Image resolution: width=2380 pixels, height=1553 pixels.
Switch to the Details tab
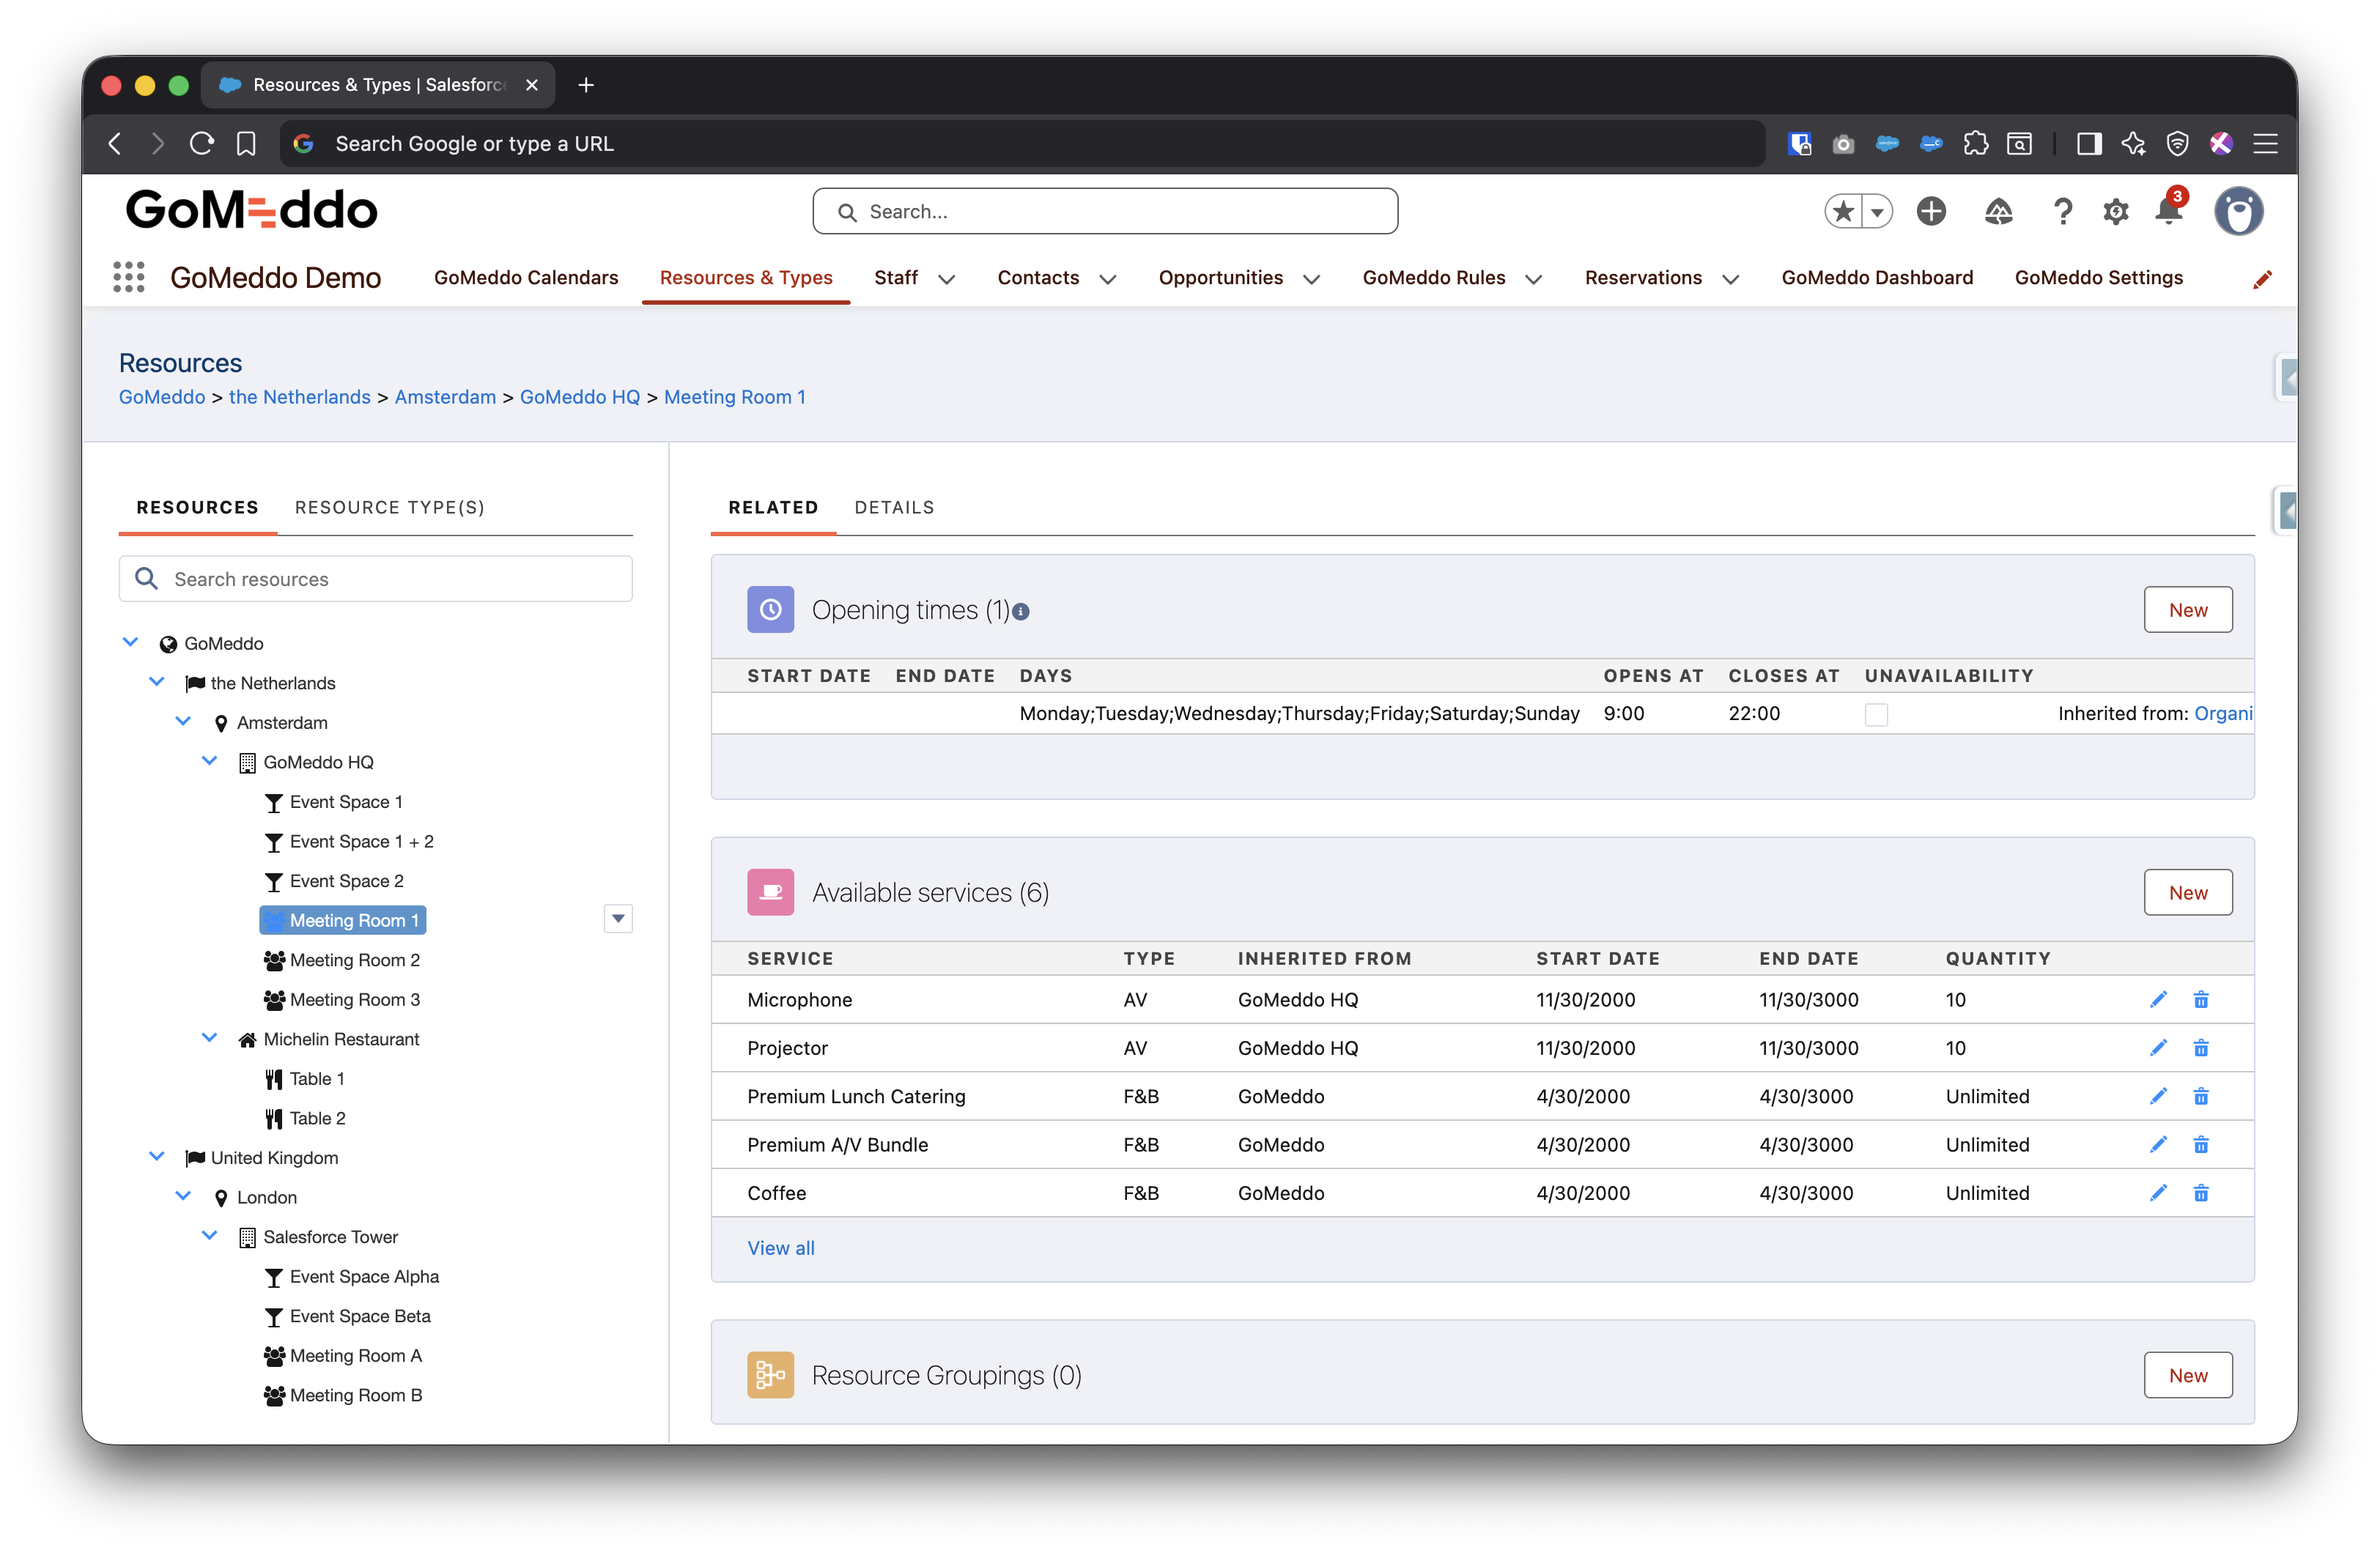(x=894, y=507)
